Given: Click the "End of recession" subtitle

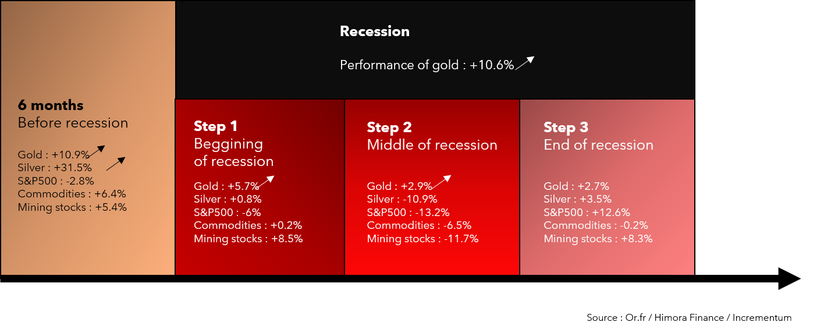Looking at the screenshot, I should [x=598, y=145].
